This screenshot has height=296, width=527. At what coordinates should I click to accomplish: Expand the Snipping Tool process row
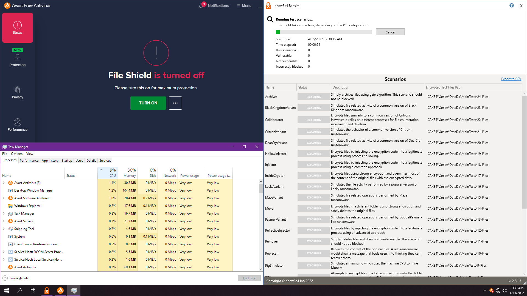click(x=4, y=229)
